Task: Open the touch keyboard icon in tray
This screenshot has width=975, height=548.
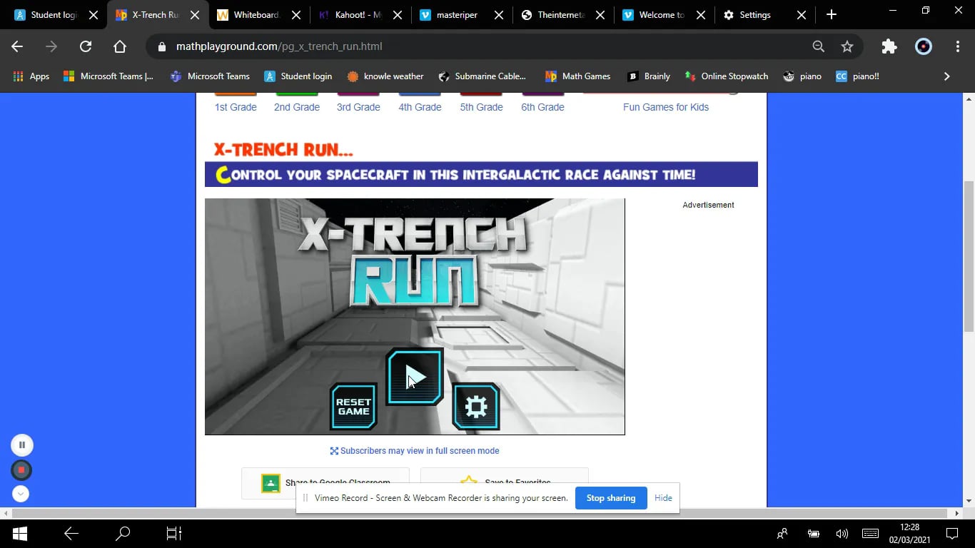Action: click(870, 534)
